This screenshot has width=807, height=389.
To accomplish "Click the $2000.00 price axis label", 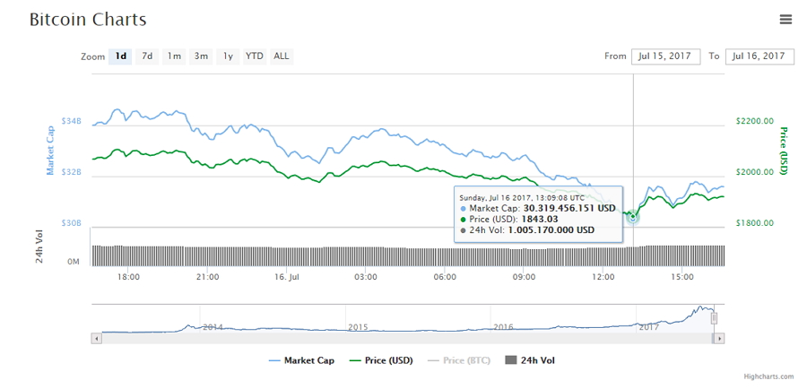I will pos(754,172).
